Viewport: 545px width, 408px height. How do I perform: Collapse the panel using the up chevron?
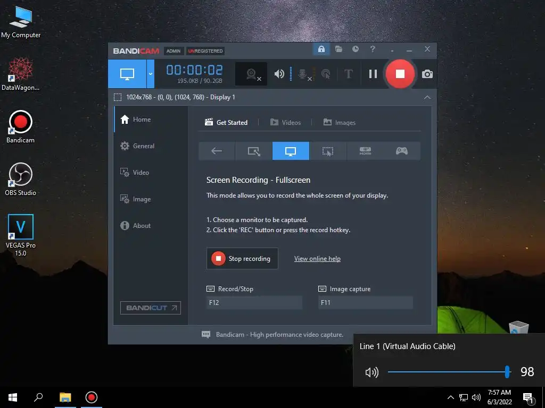427,97
